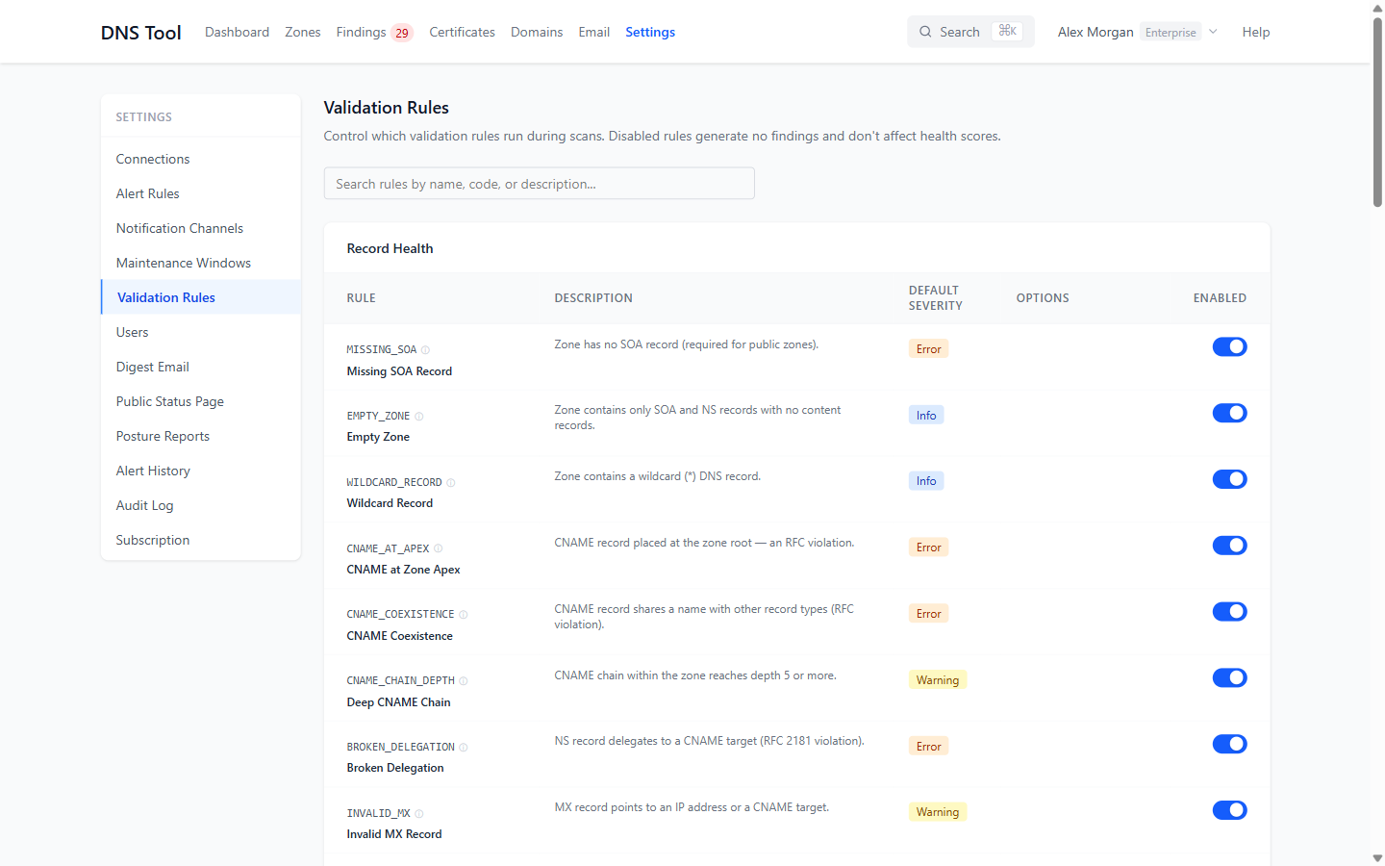Open the Domains tab
Image resolution: width=1385 pixels, height=866 pixels.
(x=537, y=32)
